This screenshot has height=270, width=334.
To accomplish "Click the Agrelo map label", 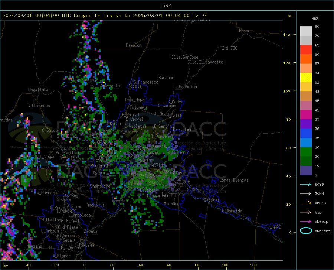I will tap(99, 173).
